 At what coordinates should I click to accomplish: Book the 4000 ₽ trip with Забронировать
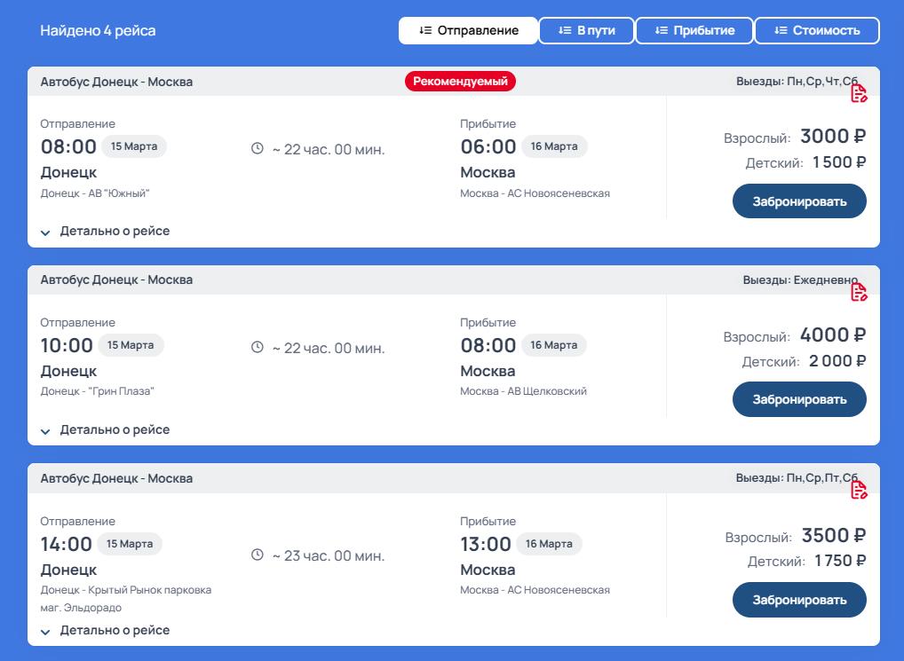point(799,399)
